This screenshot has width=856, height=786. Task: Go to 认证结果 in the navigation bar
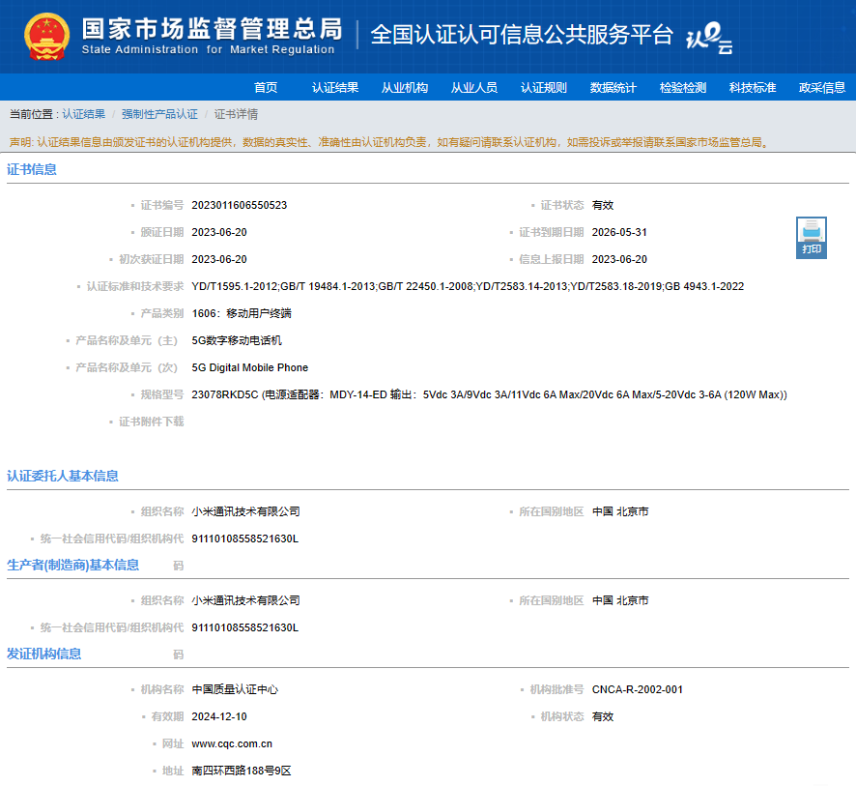point(335,87)
